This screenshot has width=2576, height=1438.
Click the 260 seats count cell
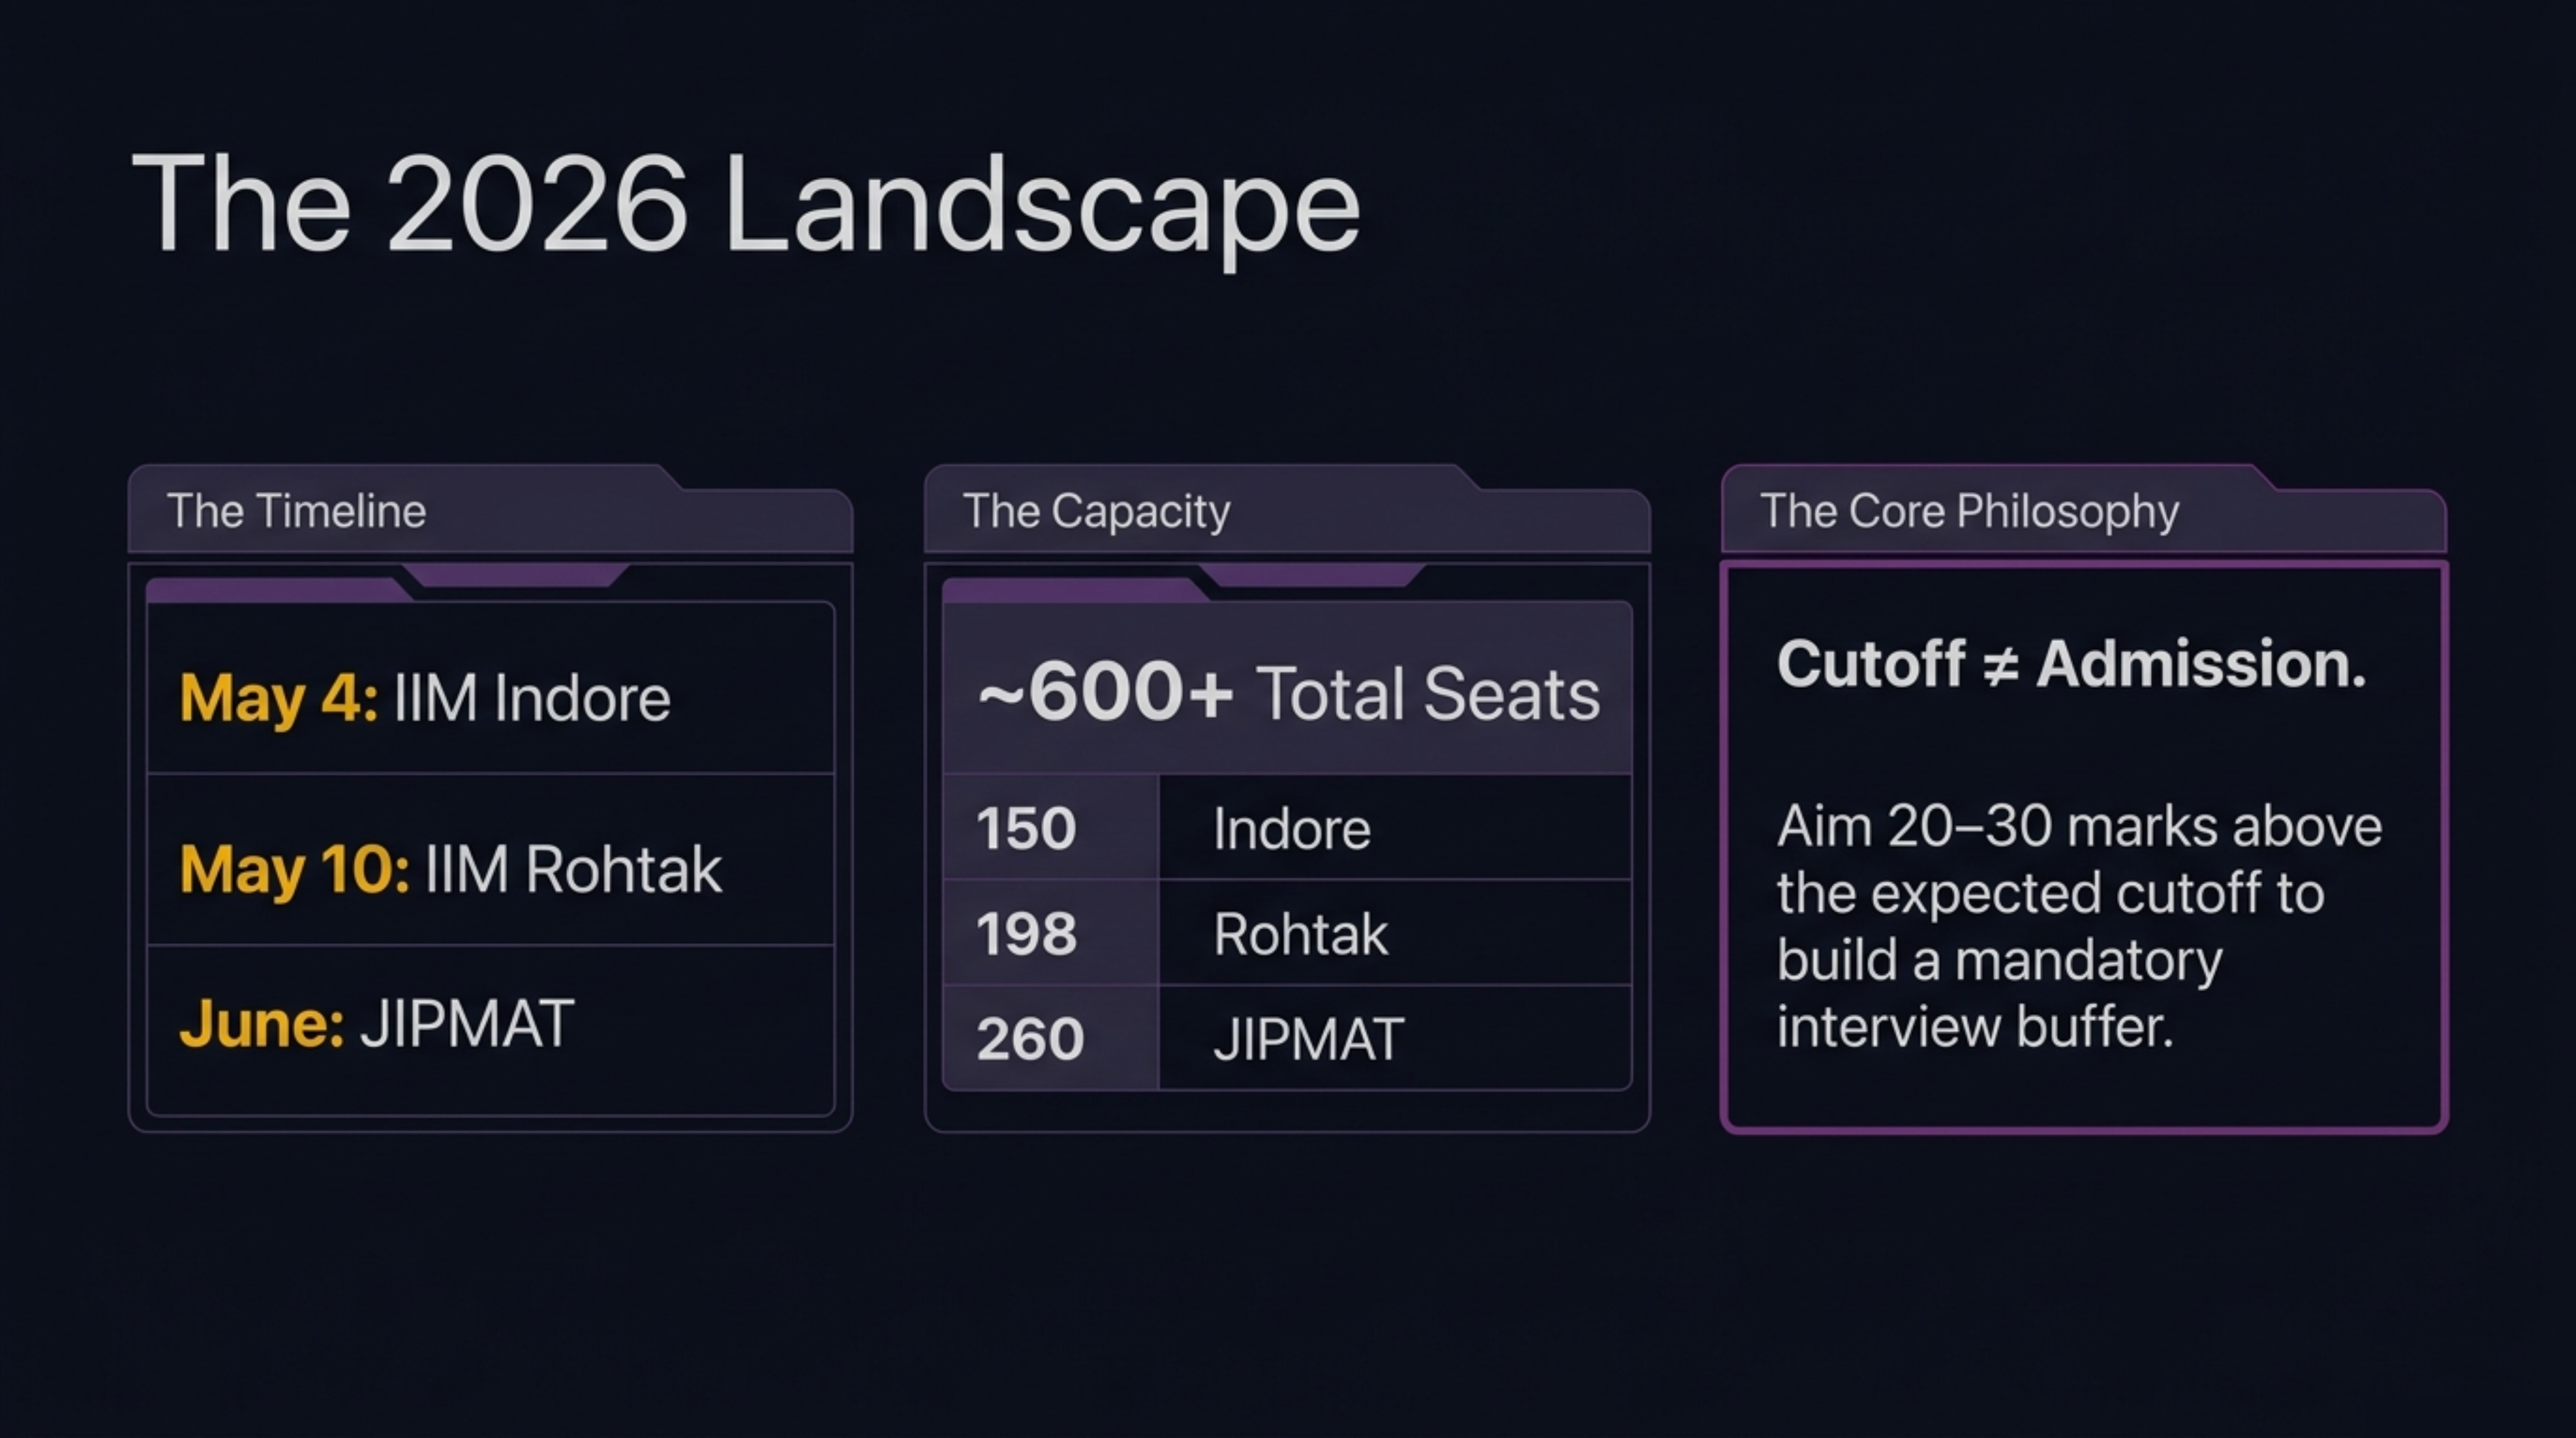[1030, 1038]
